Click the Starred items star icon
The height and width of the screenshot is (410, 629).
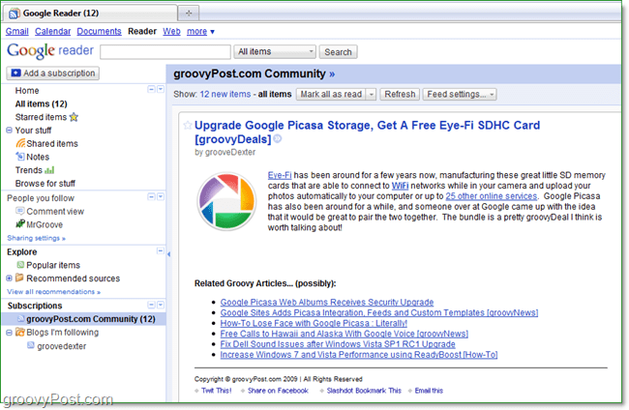pyautogui.click(x=74, y=117)
